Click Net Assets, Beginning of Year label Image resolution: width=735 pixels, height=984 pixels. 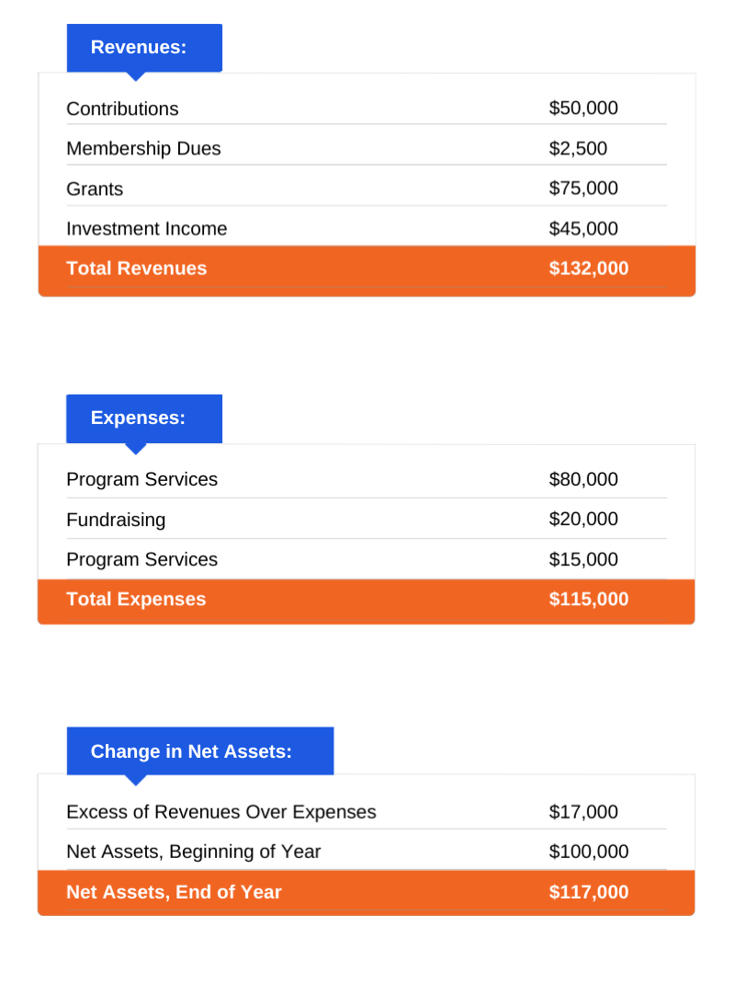tap(193, 852)
